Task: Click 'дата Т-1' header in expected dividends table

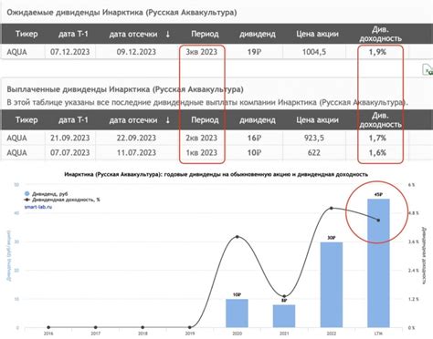Action: coord(73,34)
